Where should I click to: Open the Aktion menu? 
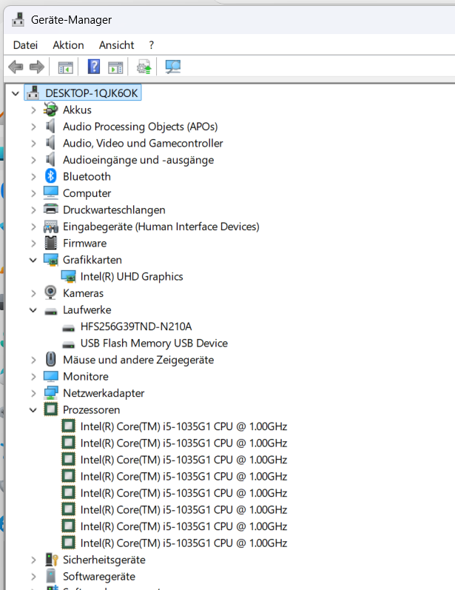click(x=68, y=45)
